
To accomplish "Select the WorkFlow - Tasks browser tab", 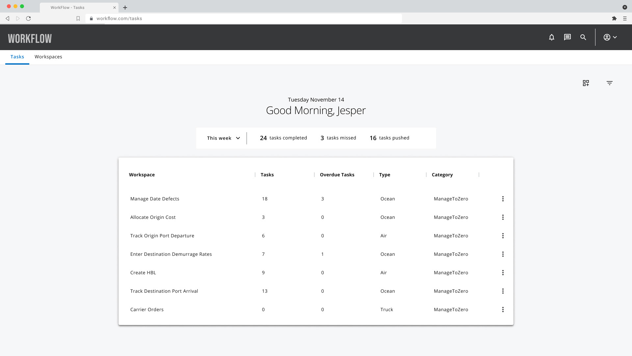I will [x=79, y=8].
